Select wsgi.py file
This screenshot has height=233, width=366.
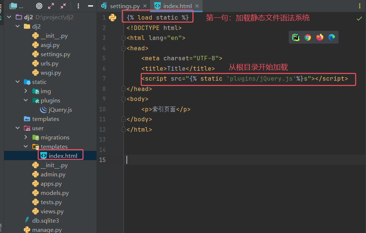(51, 73)
